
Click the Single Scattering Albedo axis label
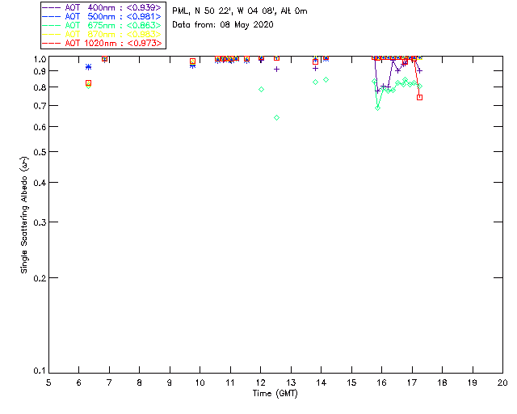(x=24, y=215)
